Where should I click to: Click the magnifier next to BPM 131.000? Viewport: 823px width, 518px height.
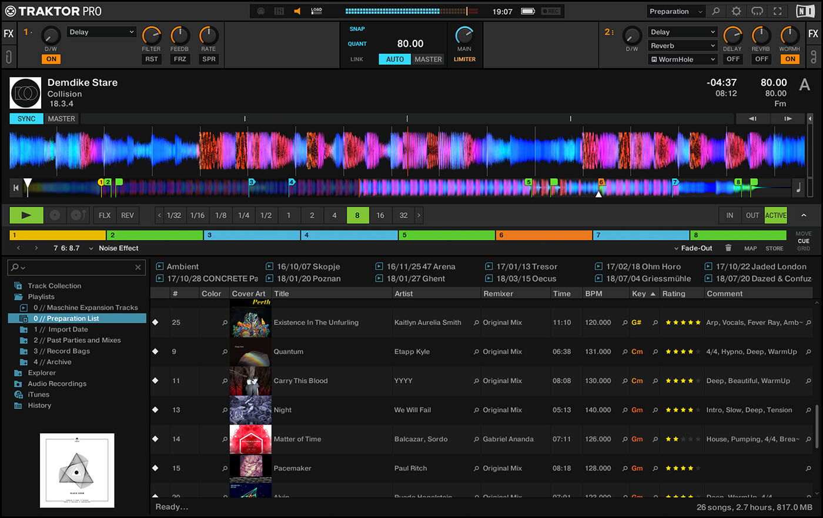[x=625, y=352]
